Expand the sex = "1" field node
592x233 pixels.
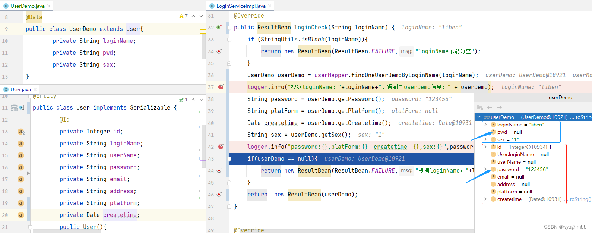(x=485, y=139)
